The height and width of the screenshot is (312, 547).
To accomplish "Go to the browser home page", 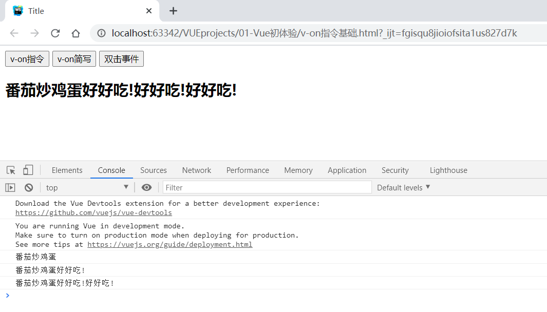I will (76, 33).
